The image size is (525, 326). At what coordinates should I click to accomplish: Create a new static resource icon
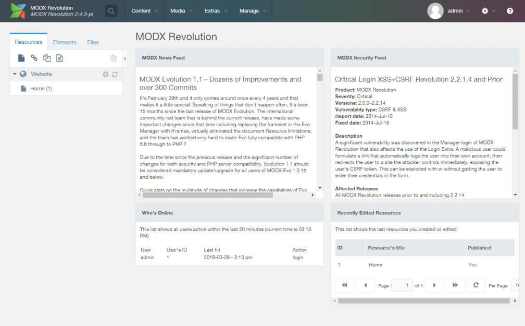click(x=59, y=58)
